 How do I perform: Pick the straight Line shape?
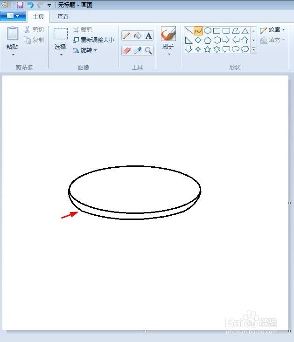point(189,31)
